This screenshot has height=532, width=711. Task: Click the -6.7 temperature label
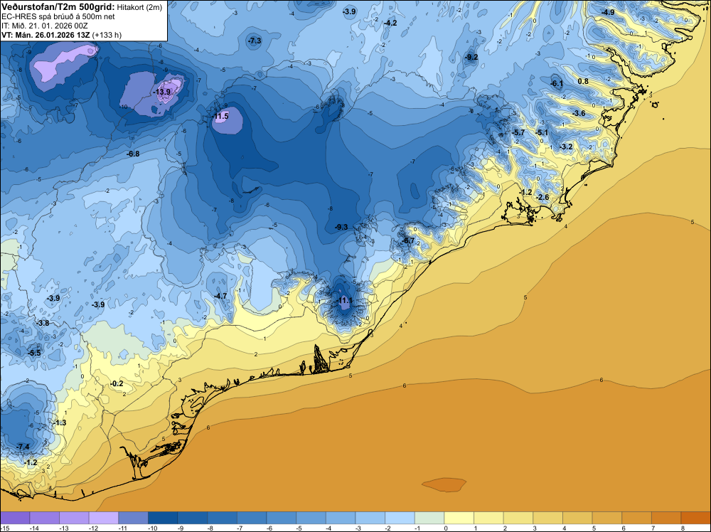click(408, 241)
